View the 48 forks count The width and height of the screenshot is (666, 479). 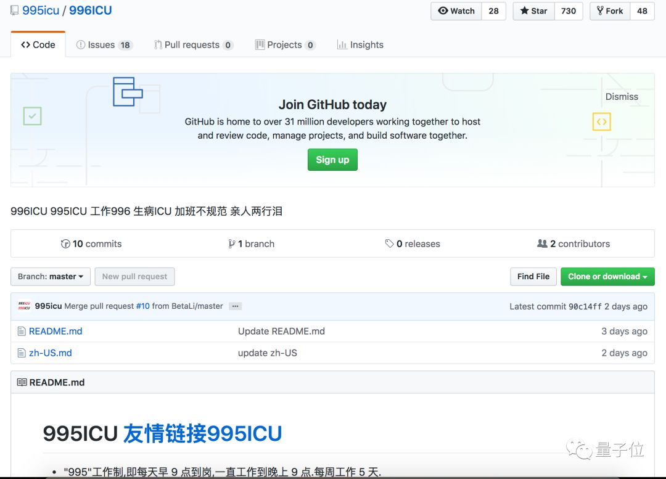[642, 11]
